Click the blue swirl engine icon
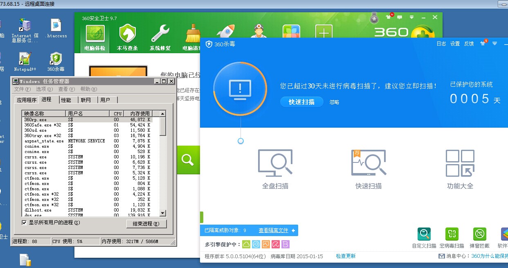Screen dimensions: 508x268 (x=256, y=244)
